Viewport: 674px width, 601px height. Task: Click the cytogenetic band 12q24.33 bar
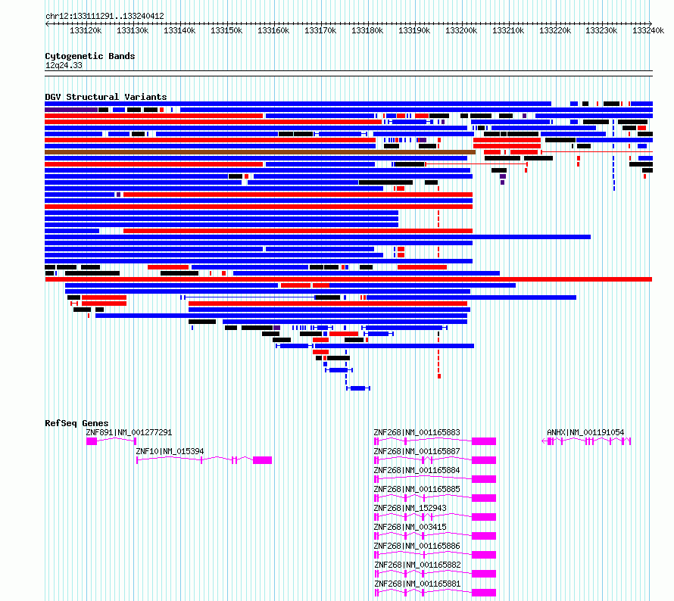tap(348, 73)
